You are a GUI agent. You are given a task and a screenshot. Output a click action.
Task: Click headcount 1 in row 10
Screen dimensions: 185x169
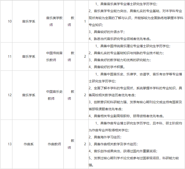click(x=85, y=21)
